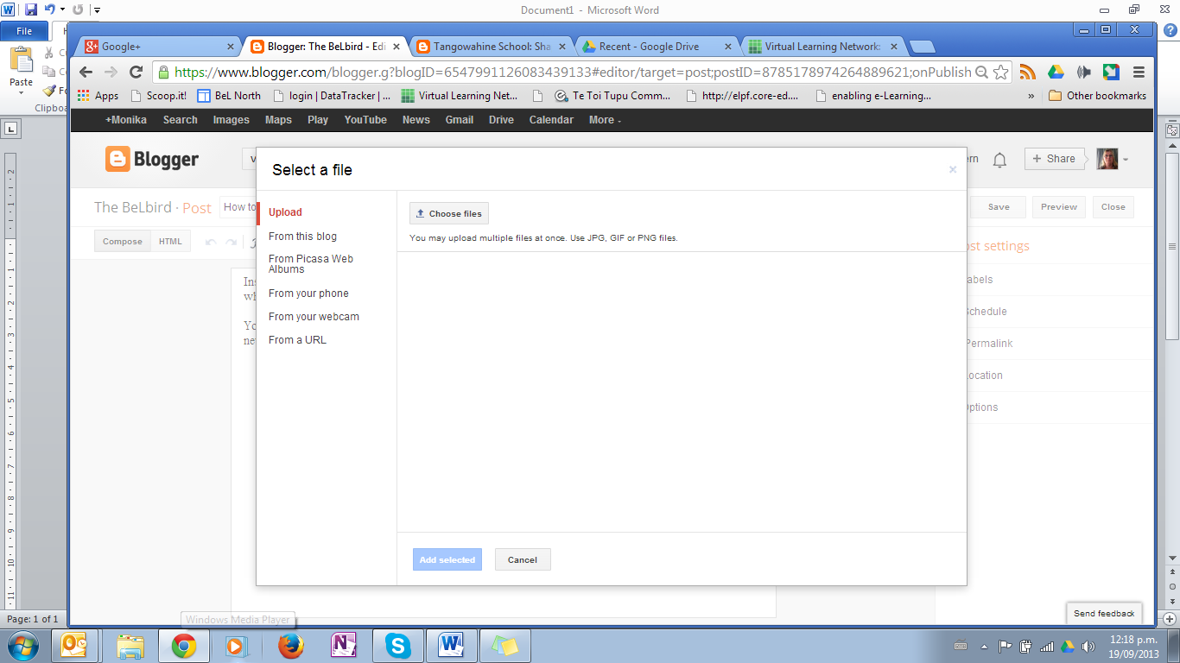This screenshot has height=663, width=1180.
Task: Close the Google+ browser tab
Action: [230, 47]
